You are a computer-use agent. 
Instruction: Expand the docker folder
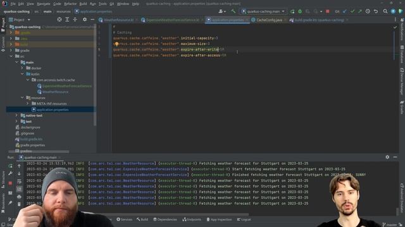point(22,68)
